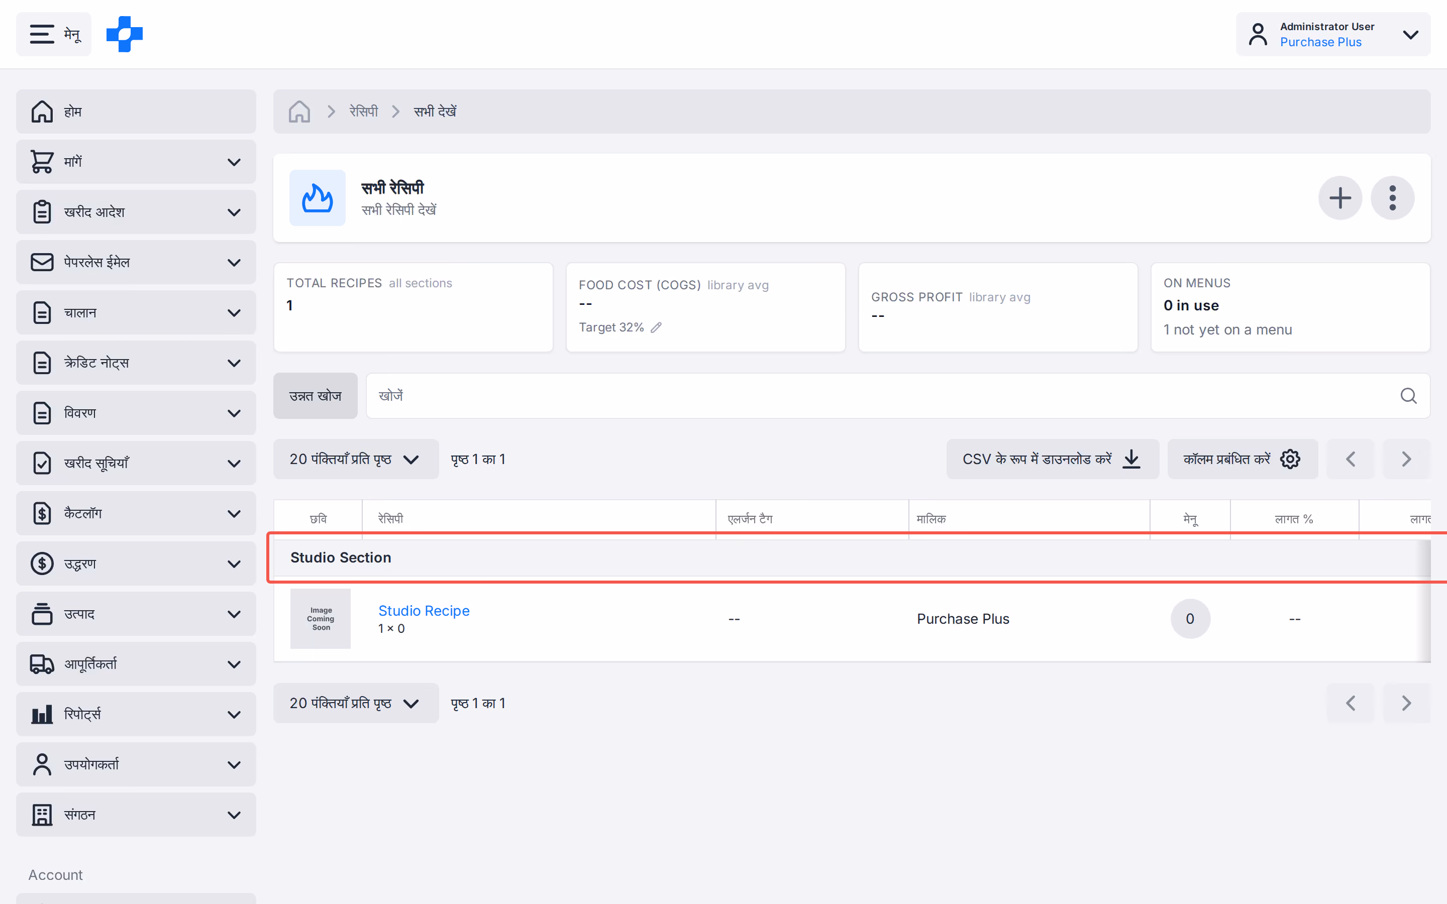Go to next page with top arrow
The width and height of the screenshot is (1447, 904).
[x=1406, y=459]
